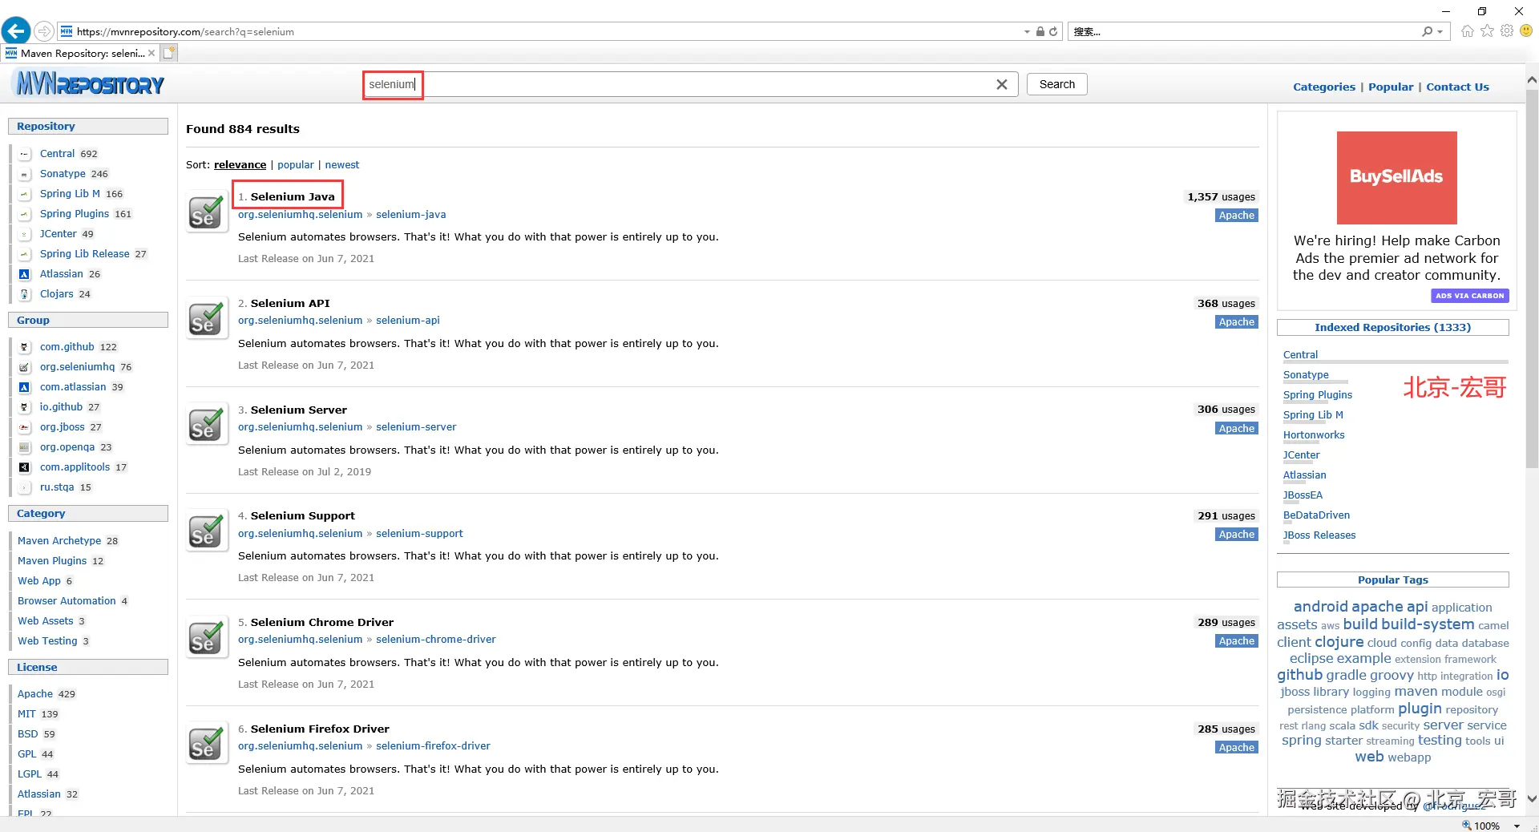Expand the browser search provider dropdown
The width and height of the screenshot is (1539, 832).
[x=1440, y=32]
